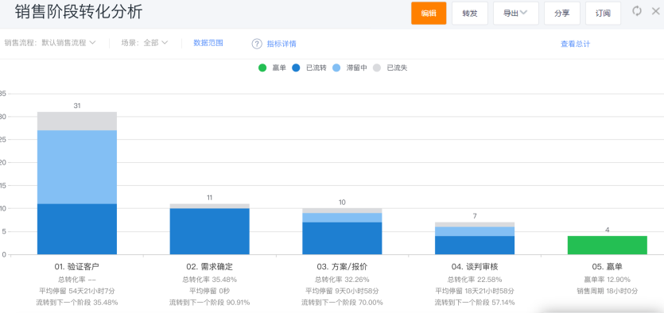
Task: Click the value label 11 above second bar
Action: point(210,198)
